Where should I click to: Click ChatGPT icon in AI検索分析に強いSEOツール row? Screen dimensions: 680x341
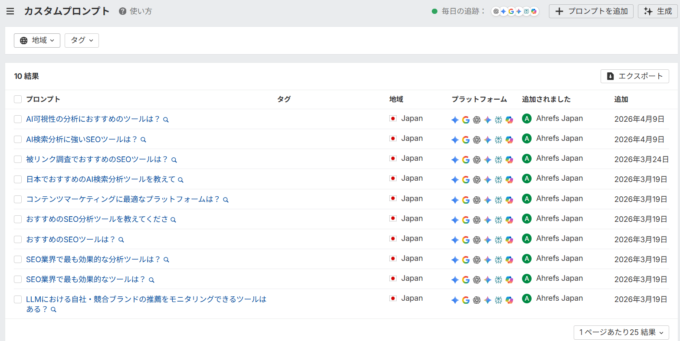coord(476,140)
